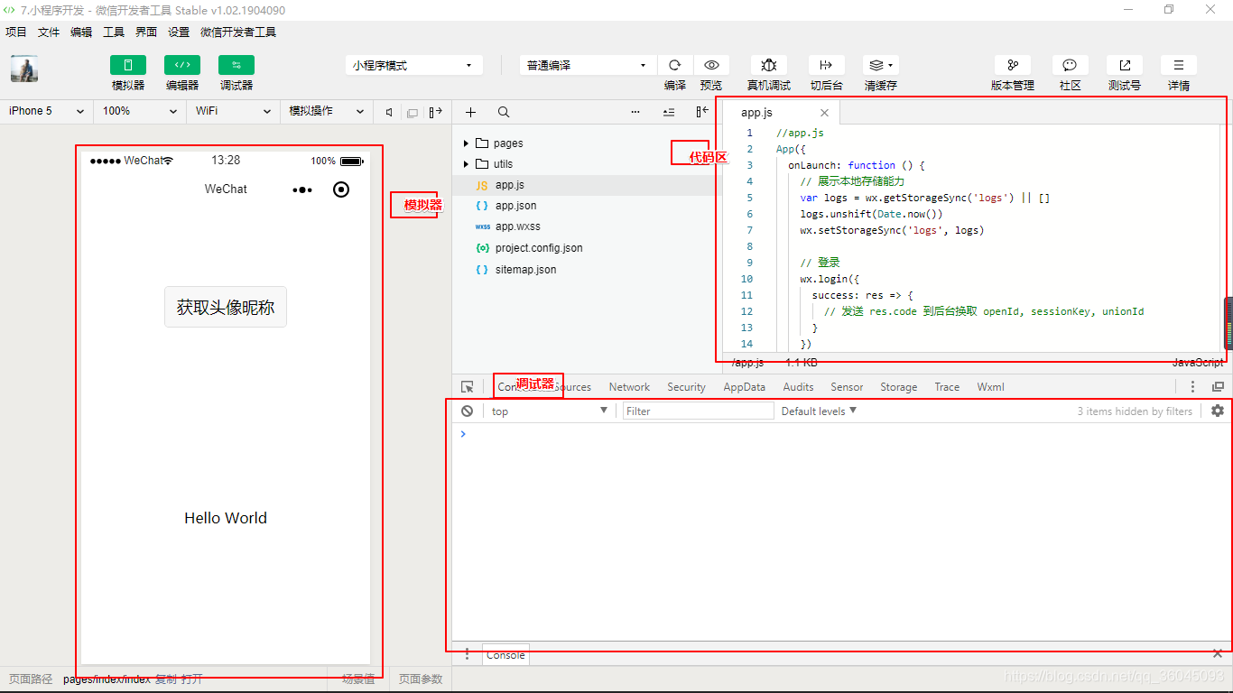This screenshot has width=1233, height=693.
Task: Click the hide file tree icon
Action: click(702, 112)
